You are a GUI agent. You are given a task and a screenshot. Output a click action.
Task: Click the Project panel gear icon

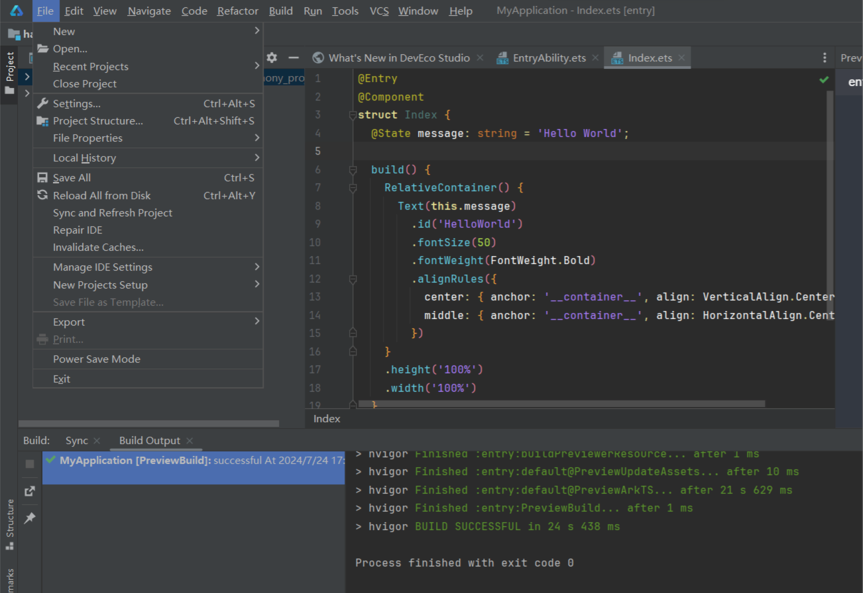pyautogui.click(x=272, y=58)
